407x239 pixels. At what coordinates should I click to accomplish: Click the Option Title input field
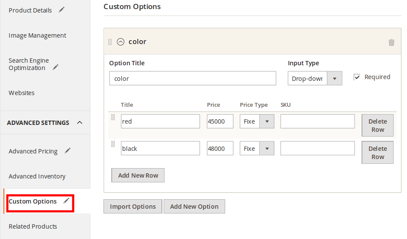tap(192, 78)
